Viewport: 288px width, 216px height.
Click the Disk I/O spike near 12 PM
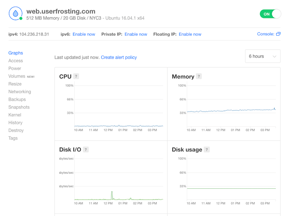point(112,194)
